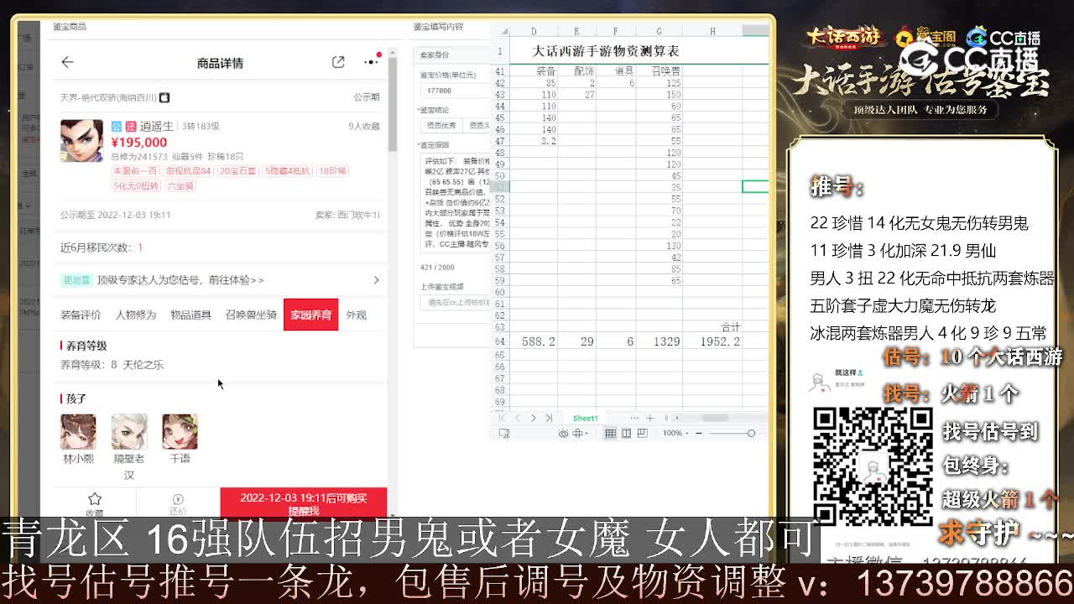Switch to page layout view icon
The image size is (1074, 604).
[x=626, y=433]
